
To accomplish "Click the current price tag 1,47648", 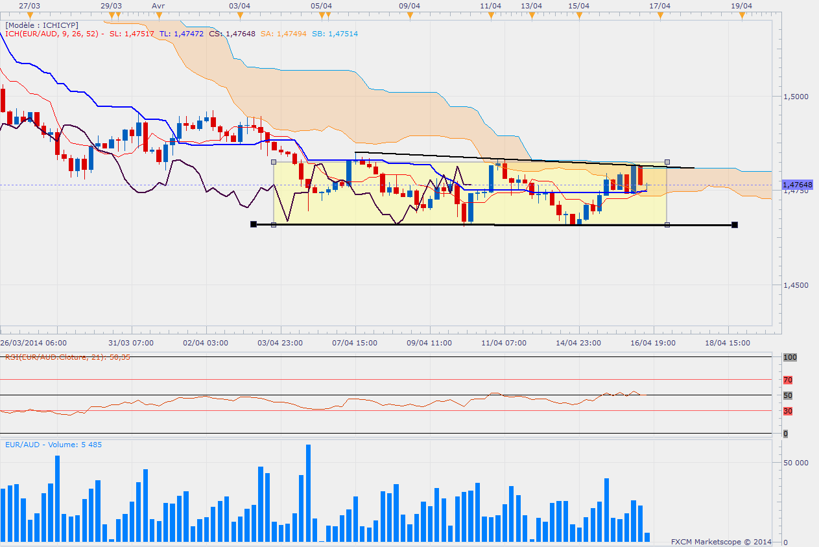I will point(797,185).
